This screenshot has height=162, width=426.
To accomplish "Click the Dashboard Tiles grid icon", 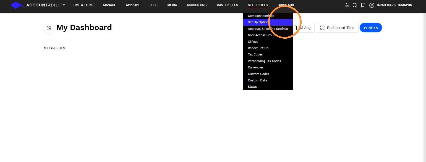I will [x=322, y=28].
